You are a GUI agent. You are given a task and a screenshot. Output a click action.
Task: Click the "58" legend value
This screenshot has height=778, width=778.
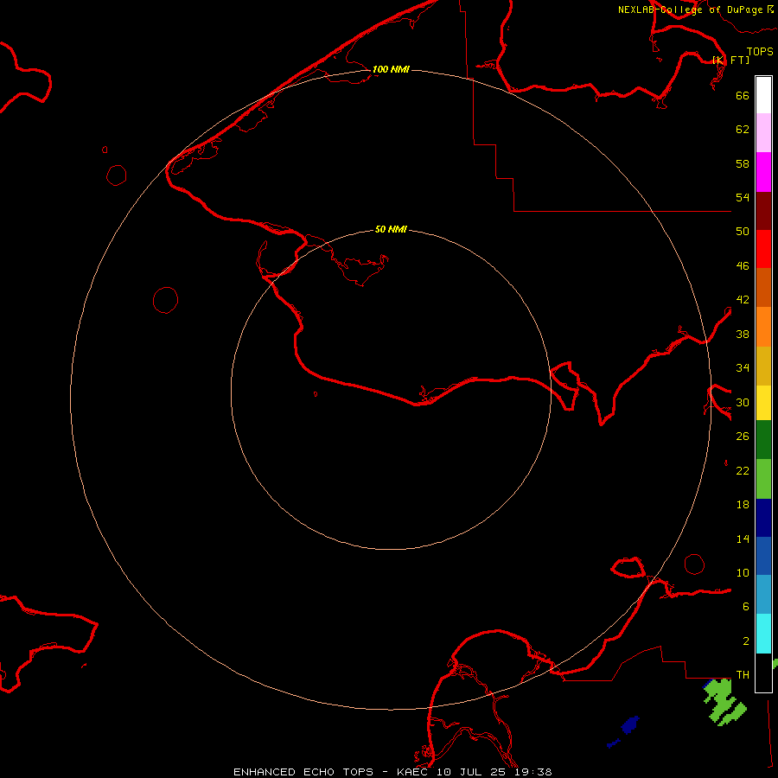click(x=743, y=163)
